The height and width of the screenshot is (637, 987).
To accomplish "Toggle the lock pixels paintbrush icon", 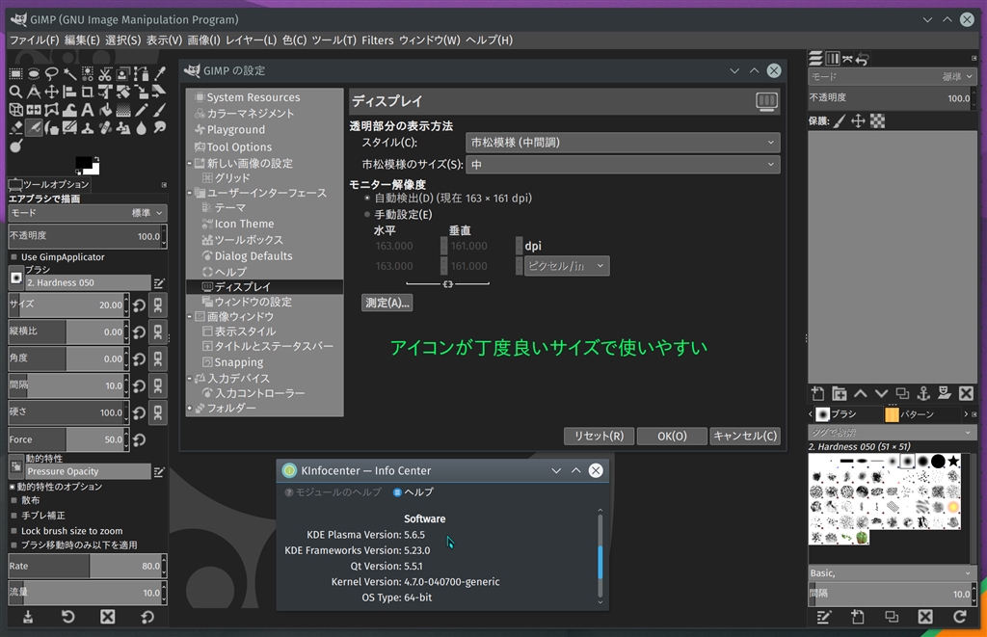I will [x=840, y=120].
